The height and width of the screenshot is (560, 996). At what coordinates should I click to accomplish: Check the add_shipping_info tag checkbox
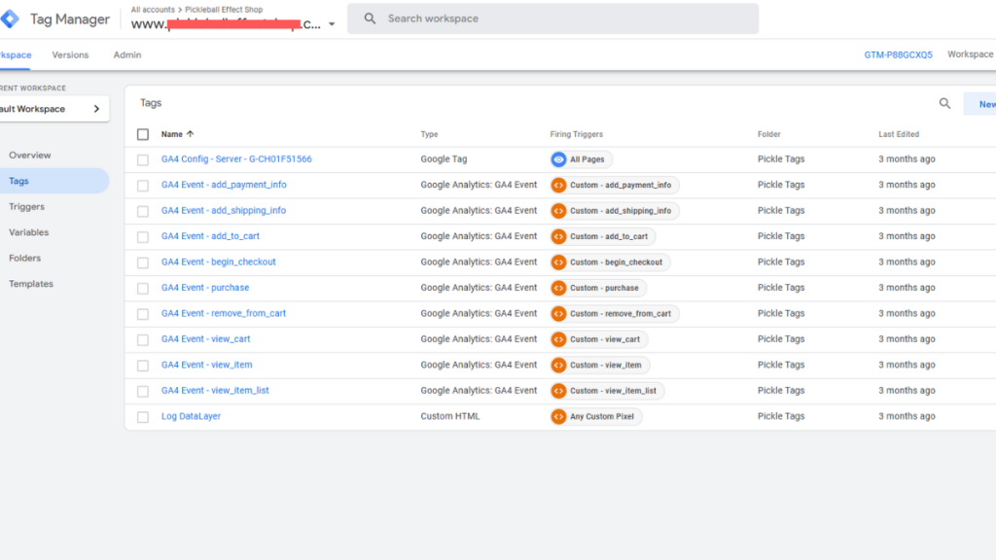(x=143, y=211)
